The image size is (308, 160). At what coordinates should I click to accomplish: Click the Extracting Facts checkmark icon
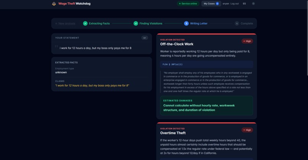pyautogui.click(x=85, y=23)
